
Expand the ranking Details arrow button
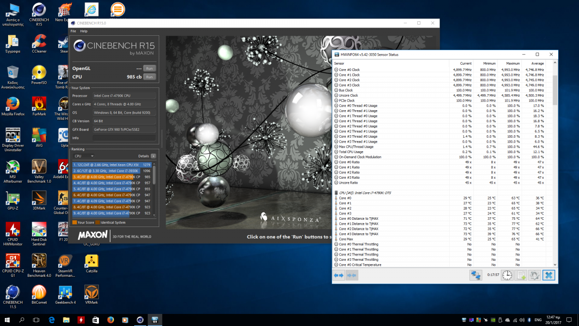tap(153, 156)
